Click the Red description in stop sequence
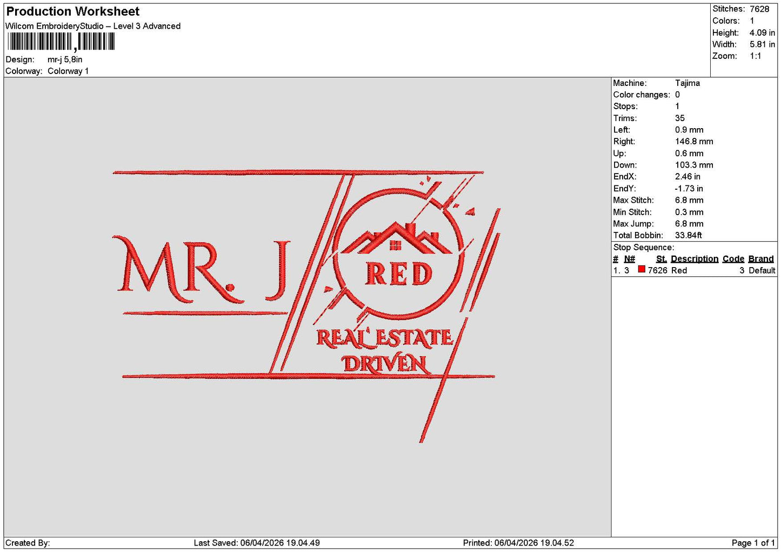 (679, 270)
